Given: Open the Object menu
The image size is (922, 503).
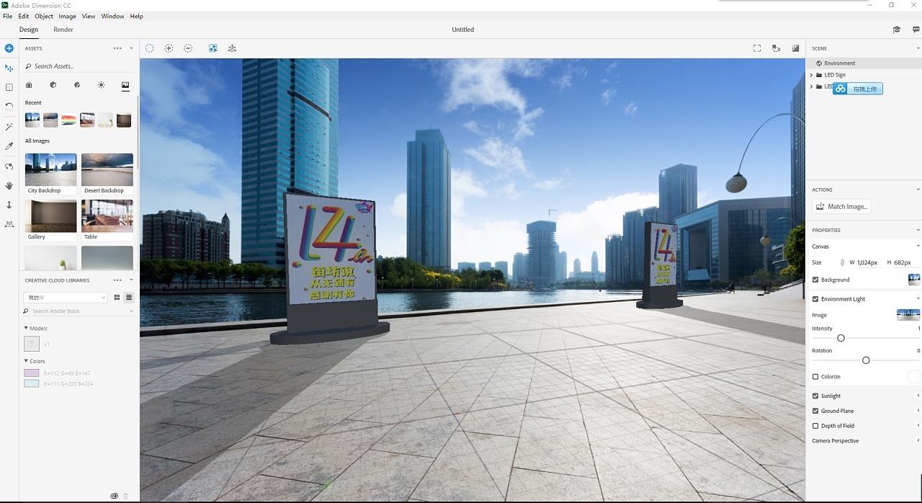Looking at the screenshot, I should point(43,16).
